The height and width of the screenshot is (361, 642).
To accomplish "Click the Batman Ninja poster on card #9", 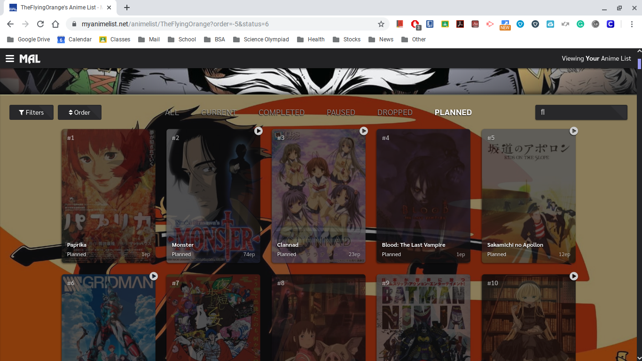I will tap(423, 318).
